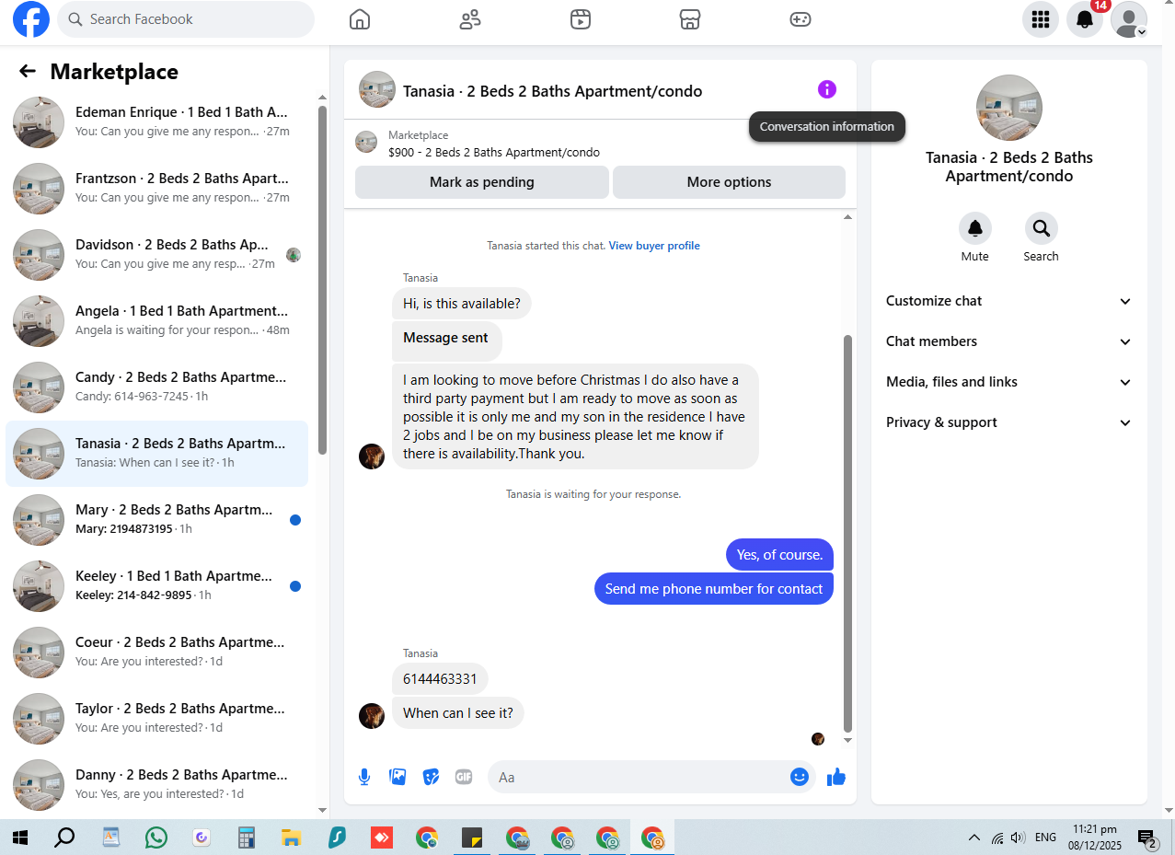Expand Media, files and links section
Viewport: 1175px width, 855px height.
(x=1009, y=382)
